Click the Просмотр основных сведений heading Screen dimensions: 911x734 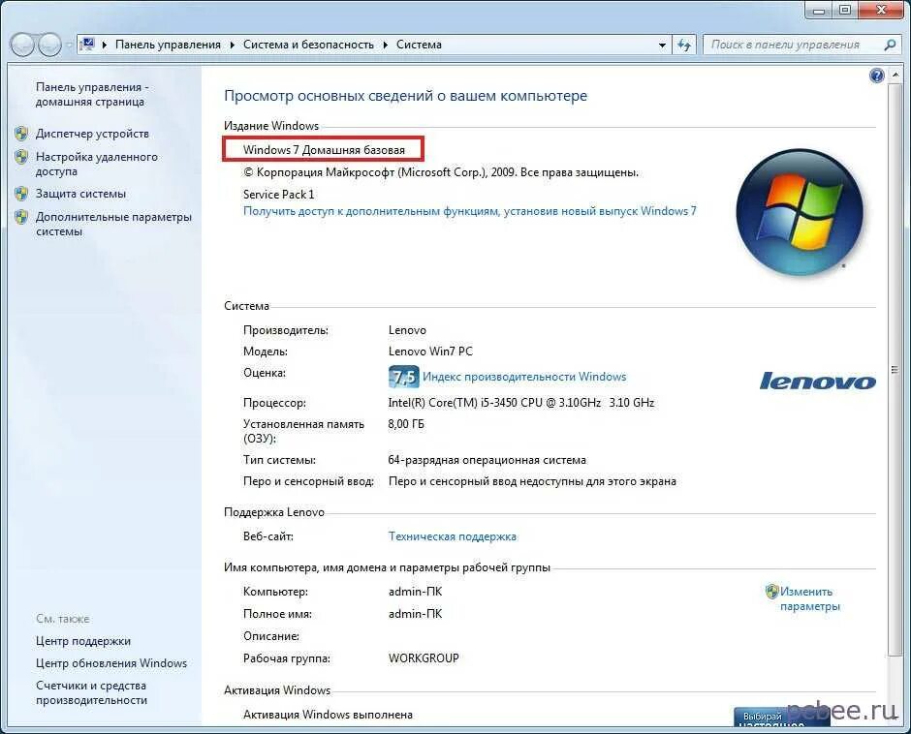(x=405, y=96)
